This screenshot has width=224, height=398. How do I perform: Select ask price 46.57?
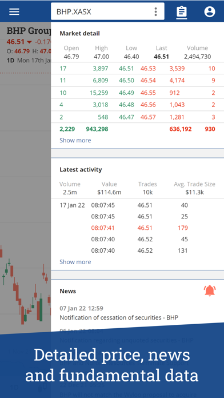[148, 117]
